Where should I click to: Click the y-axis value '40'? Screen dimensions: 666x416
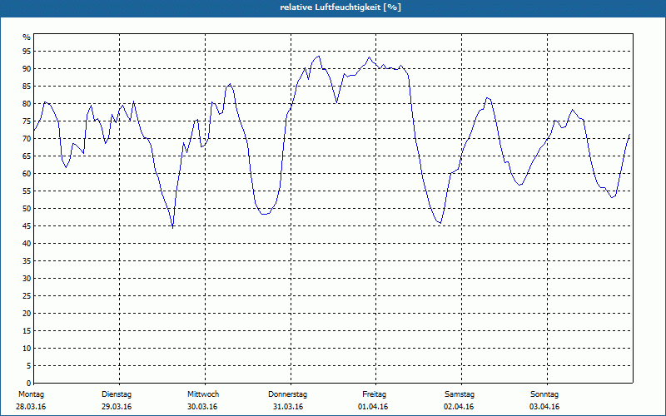27,244
